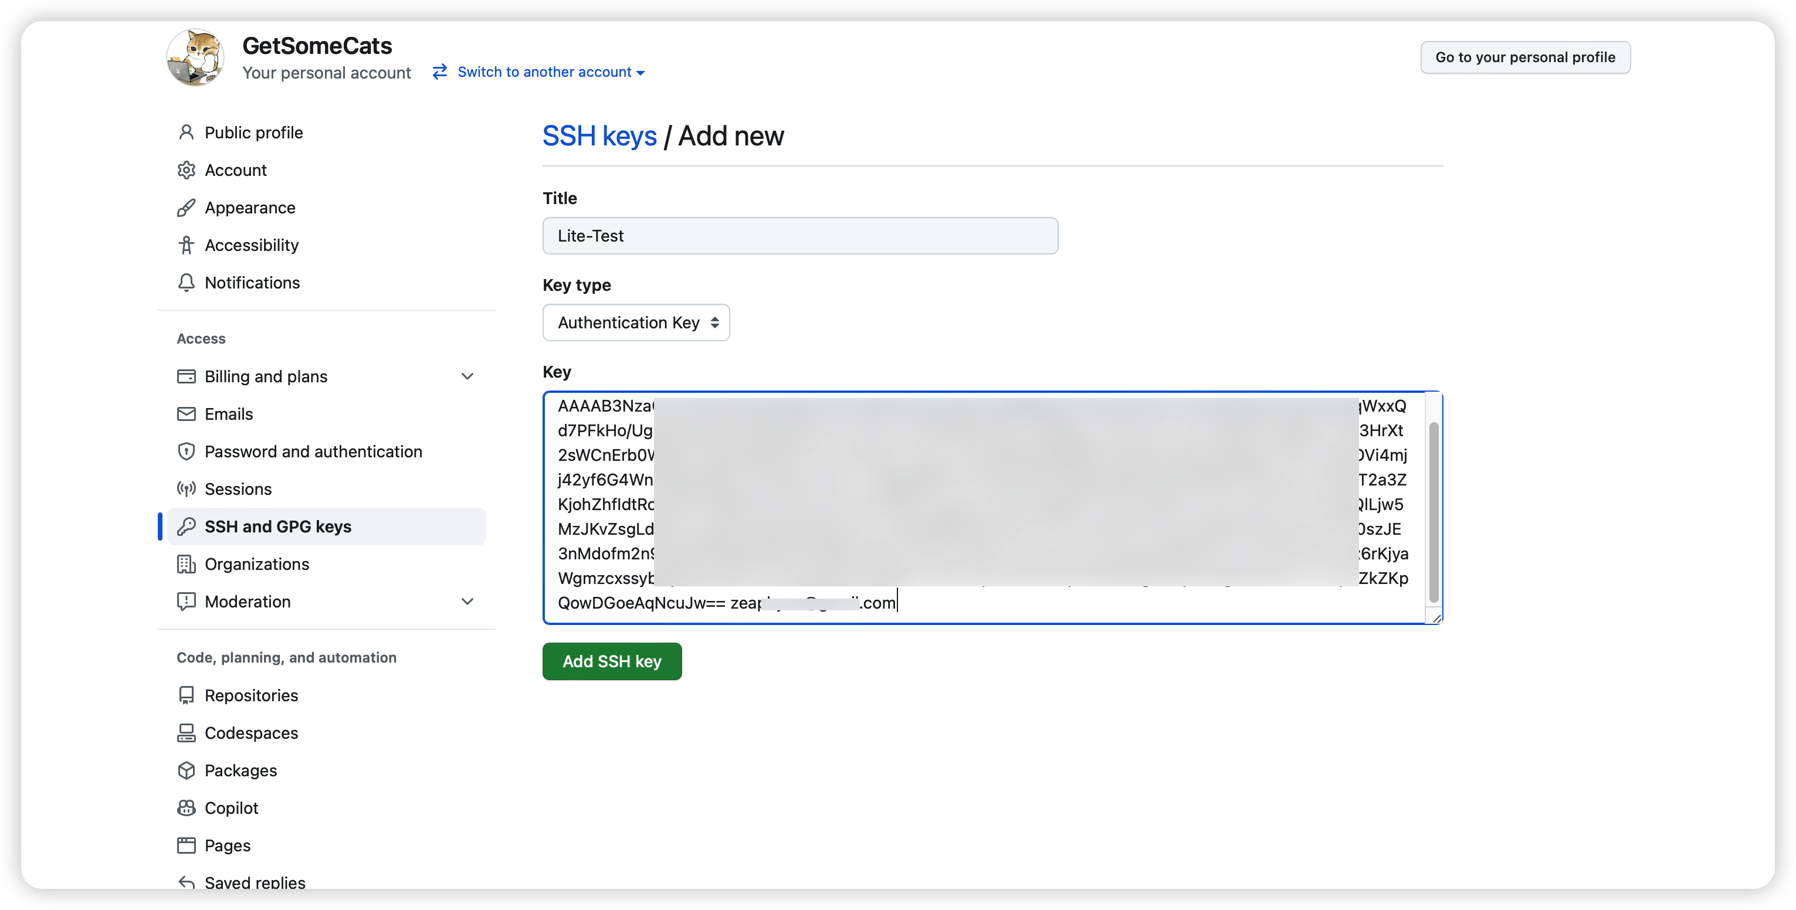Click the Accessibility figure icon
Screen dimensions: 1796x910
point(186,245)
